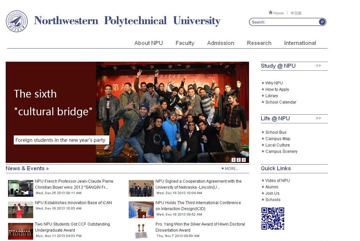Switch carousel to slide 2
The width and height of the screenshot is (360, 241).
point(239,160)
